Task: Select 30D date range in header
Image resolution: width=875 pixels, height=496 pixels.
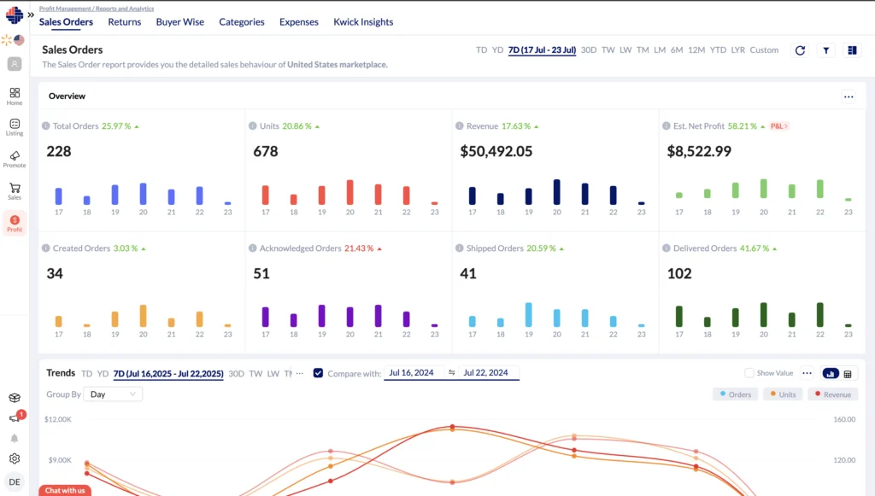Action: click(x=588, y=50)
